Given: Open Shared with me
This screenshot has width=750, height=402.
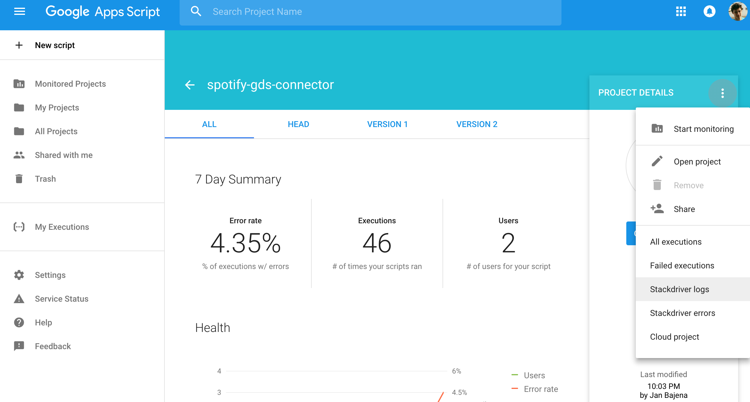Looking at the screenshot, I should [x=82, y=155].
